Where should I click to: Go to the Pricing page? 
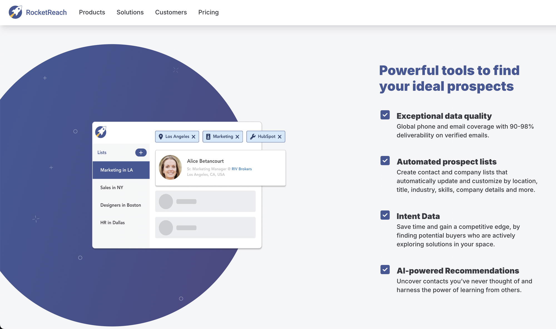[x=209, y=12]
